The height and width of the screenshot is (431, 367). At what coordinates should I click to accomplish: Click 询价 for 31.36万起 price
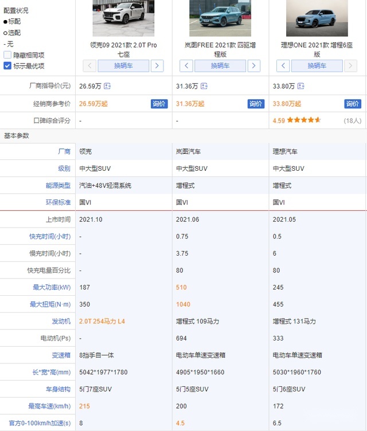pyautogui.click(x=256, y=104)
